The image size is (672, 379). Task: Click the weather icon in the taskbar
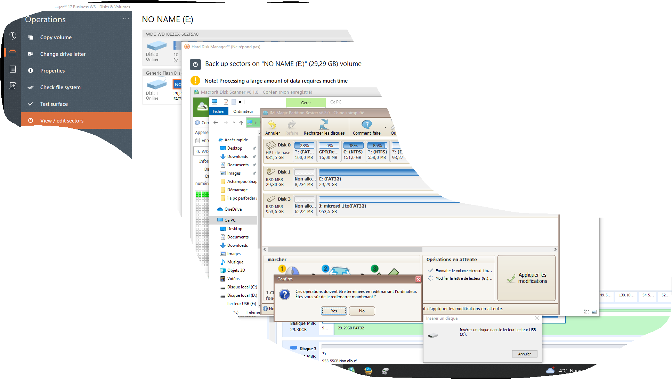point(550,370)
